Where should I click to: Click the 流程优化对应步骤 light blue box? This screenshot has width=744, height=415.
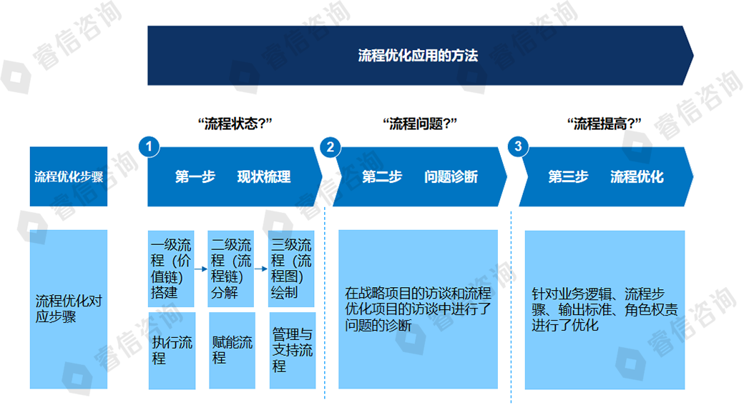69,309
